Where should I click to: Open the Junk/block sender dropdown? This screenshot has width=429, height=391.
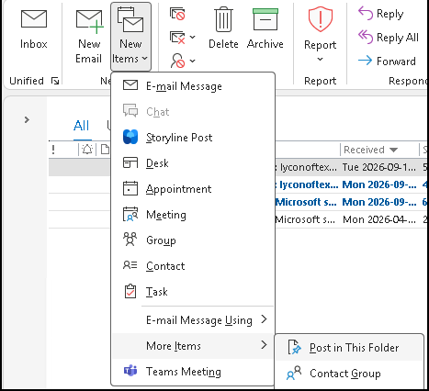[193, 61]
